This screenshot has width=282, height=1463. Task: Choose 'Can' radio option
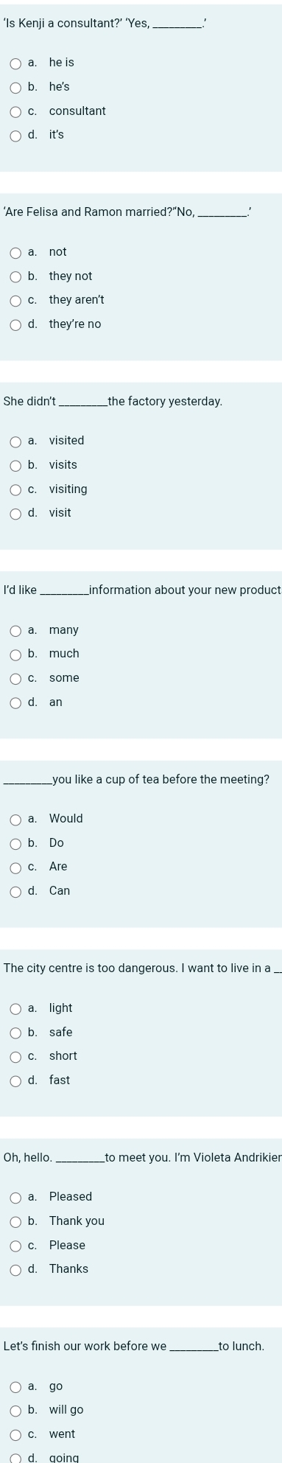click(16, 891)
